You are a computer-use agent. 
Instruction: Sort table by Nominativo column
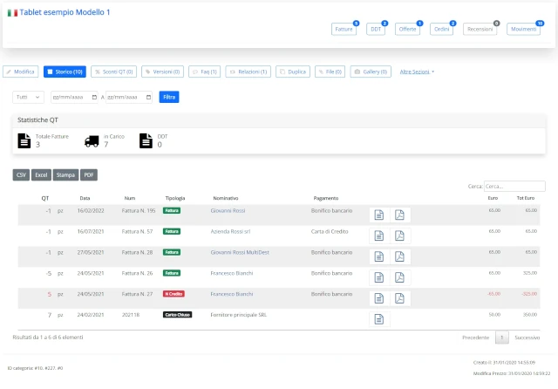(x=226, y=198)
